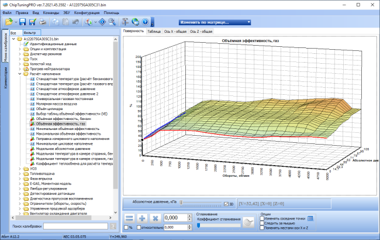Enable 'Следить за мышью' checkbox
The height and width of the screenshot is (240, 380).
click(262, 223)
